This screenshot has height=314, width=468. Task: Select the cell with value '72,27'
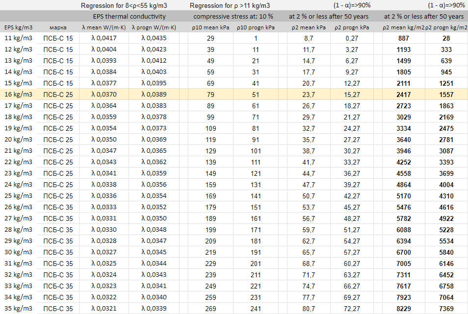(x=352, y=309)
